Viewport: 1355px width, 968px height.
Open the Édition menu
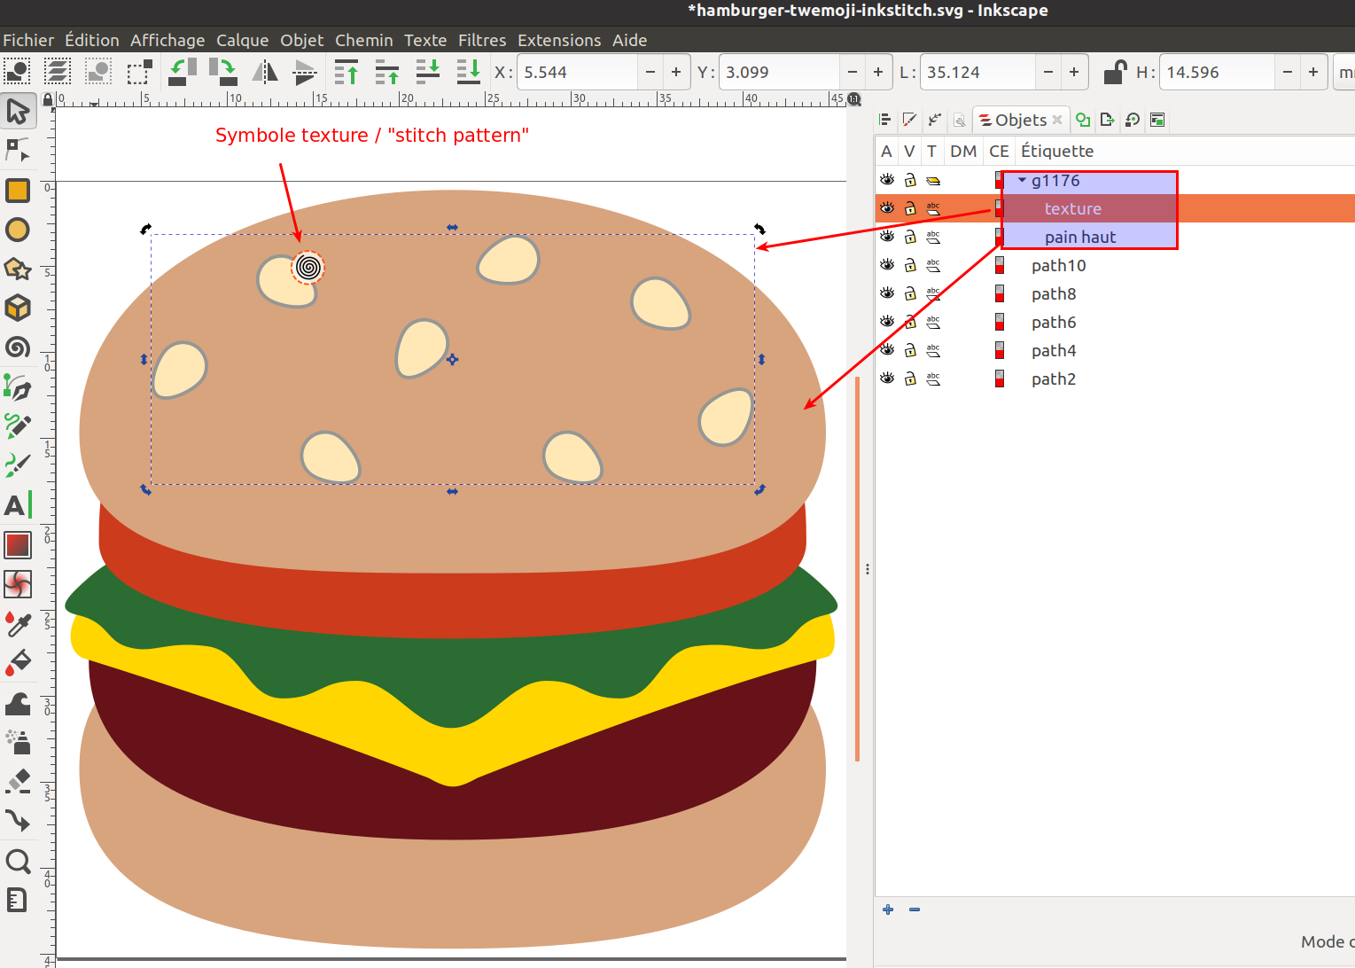[x=92, y=40]
